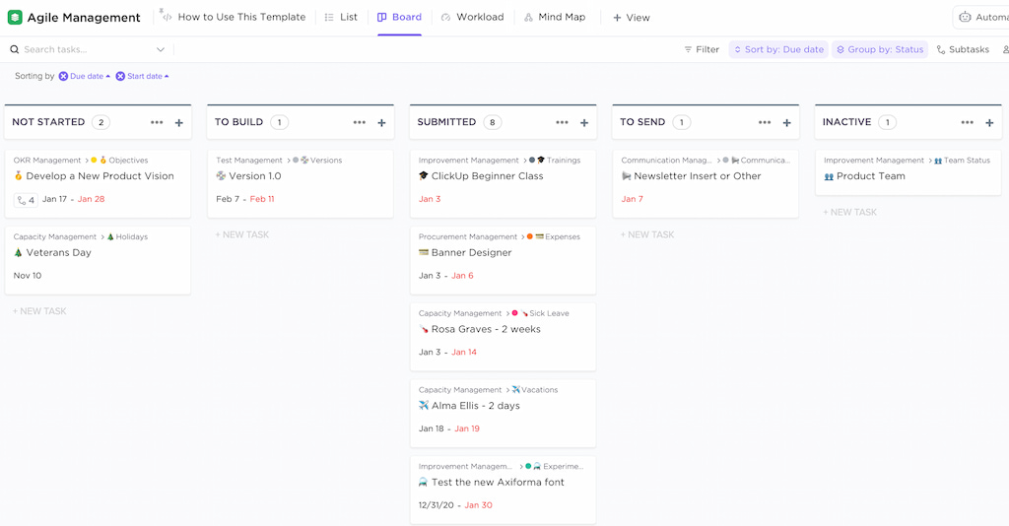This screenshot has width=1009, height=526.
Task: Open the Veterans Day task card
Action: pyautogui.click(x=98, y=260)
